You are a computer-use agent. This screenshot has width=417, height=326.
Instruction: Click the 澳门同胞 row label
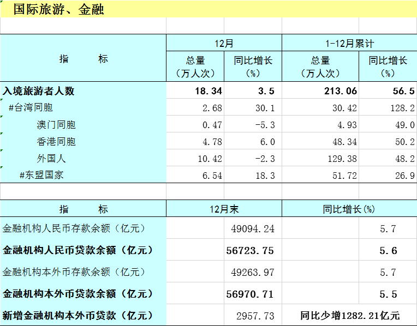coord(56,125)
